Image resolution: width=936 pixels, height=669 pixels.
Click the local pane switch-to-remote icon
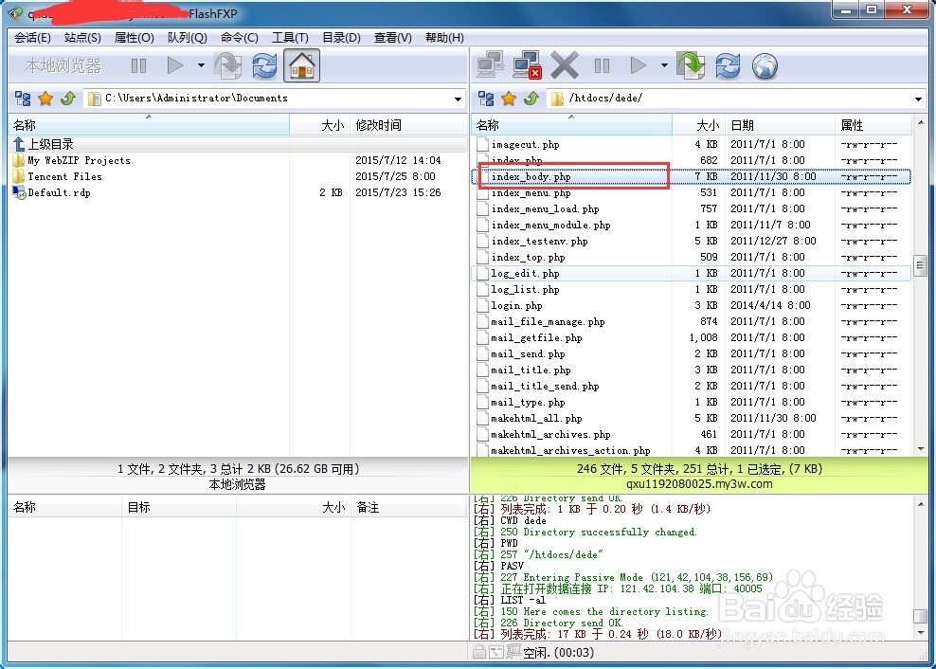pyautogui.click(x=228, y=65)
